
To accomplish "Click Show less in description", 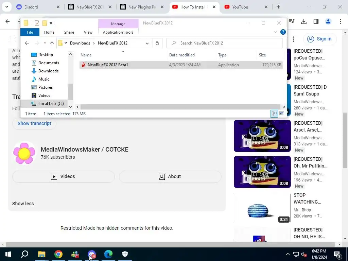I will click(x=23, y=204).
